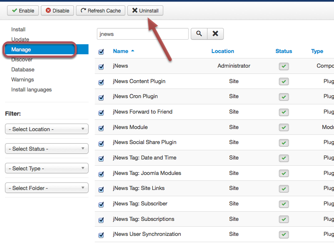This screenshot has height=248, width=334.
Task: Sort by Location column header
Action: 223,51
